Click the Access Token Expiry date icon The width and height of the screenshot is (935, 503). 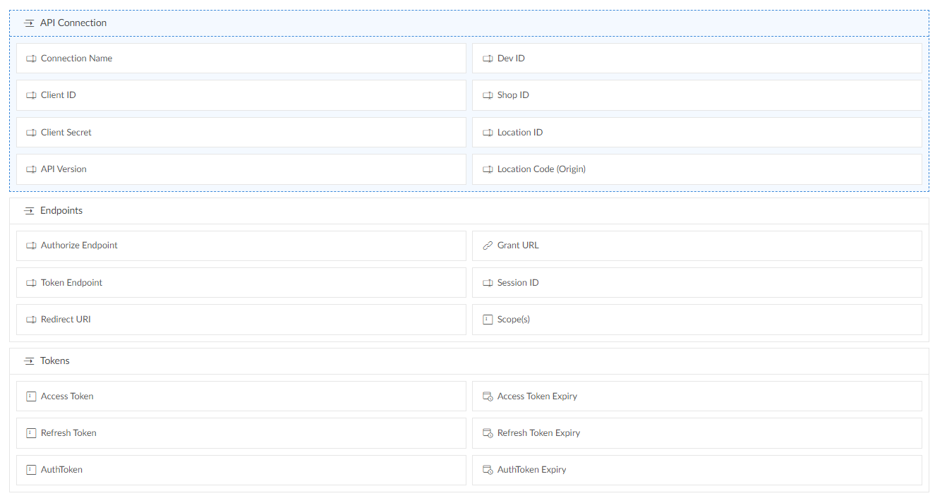(488, 396)
